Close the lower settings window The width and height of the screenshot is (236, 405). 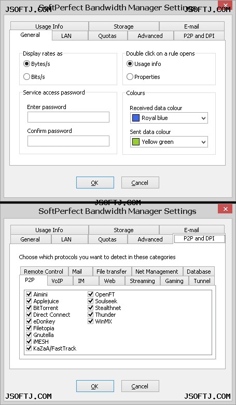point(225,209)
